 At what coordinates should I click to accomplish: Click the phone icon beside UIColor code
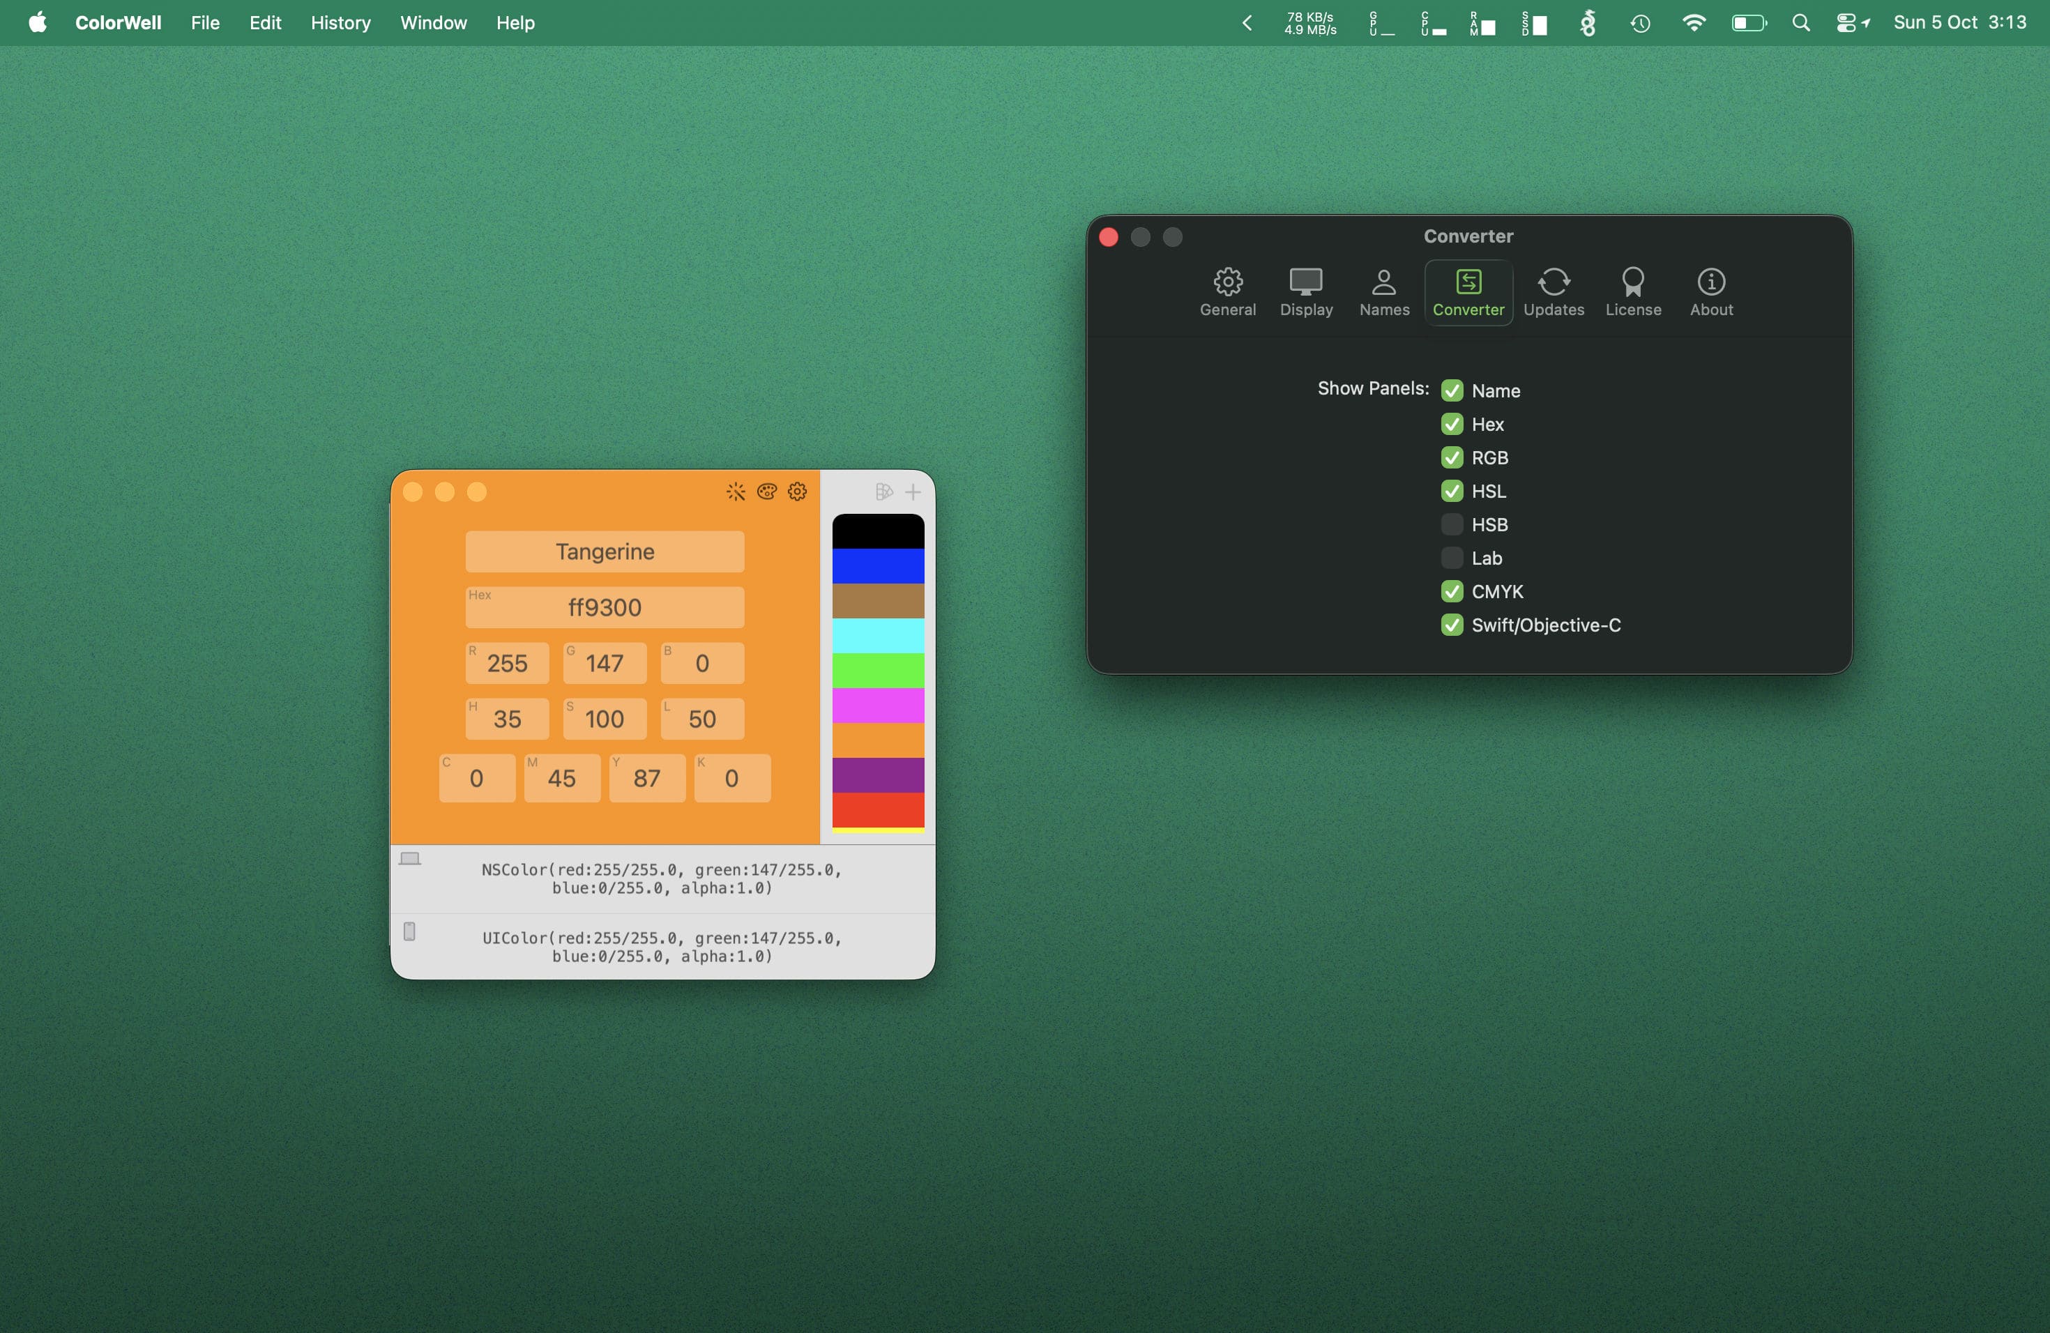tap(410, 931)
